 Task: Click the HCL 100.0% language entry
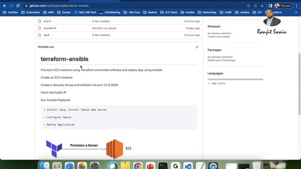217,84
